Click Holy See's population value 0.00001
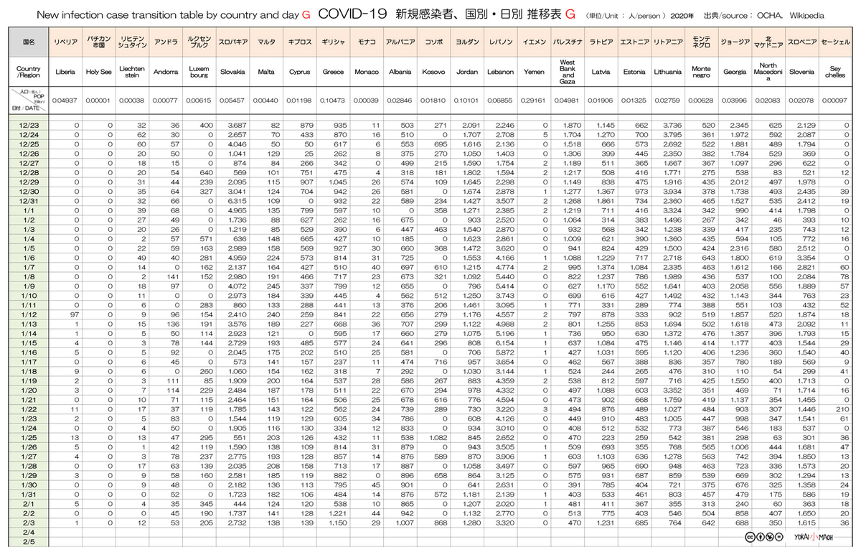 coord(98,100)
